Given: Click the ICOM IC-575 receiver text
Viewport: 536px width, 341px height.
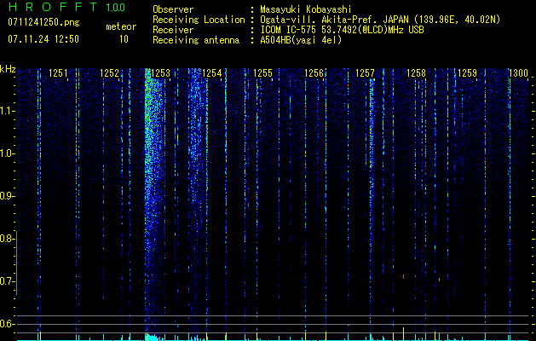Looking at the screenshot, I should tap(342, 30).
